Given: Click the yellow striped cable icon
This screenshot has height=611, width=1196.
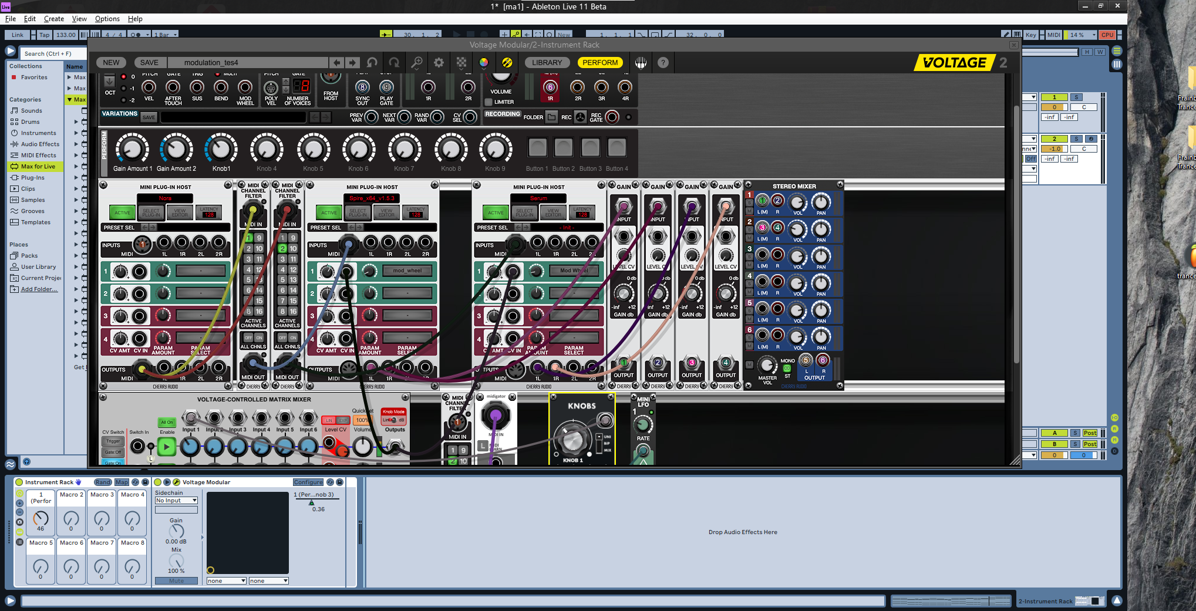Looking at the screenshot, I should (507, 62).
